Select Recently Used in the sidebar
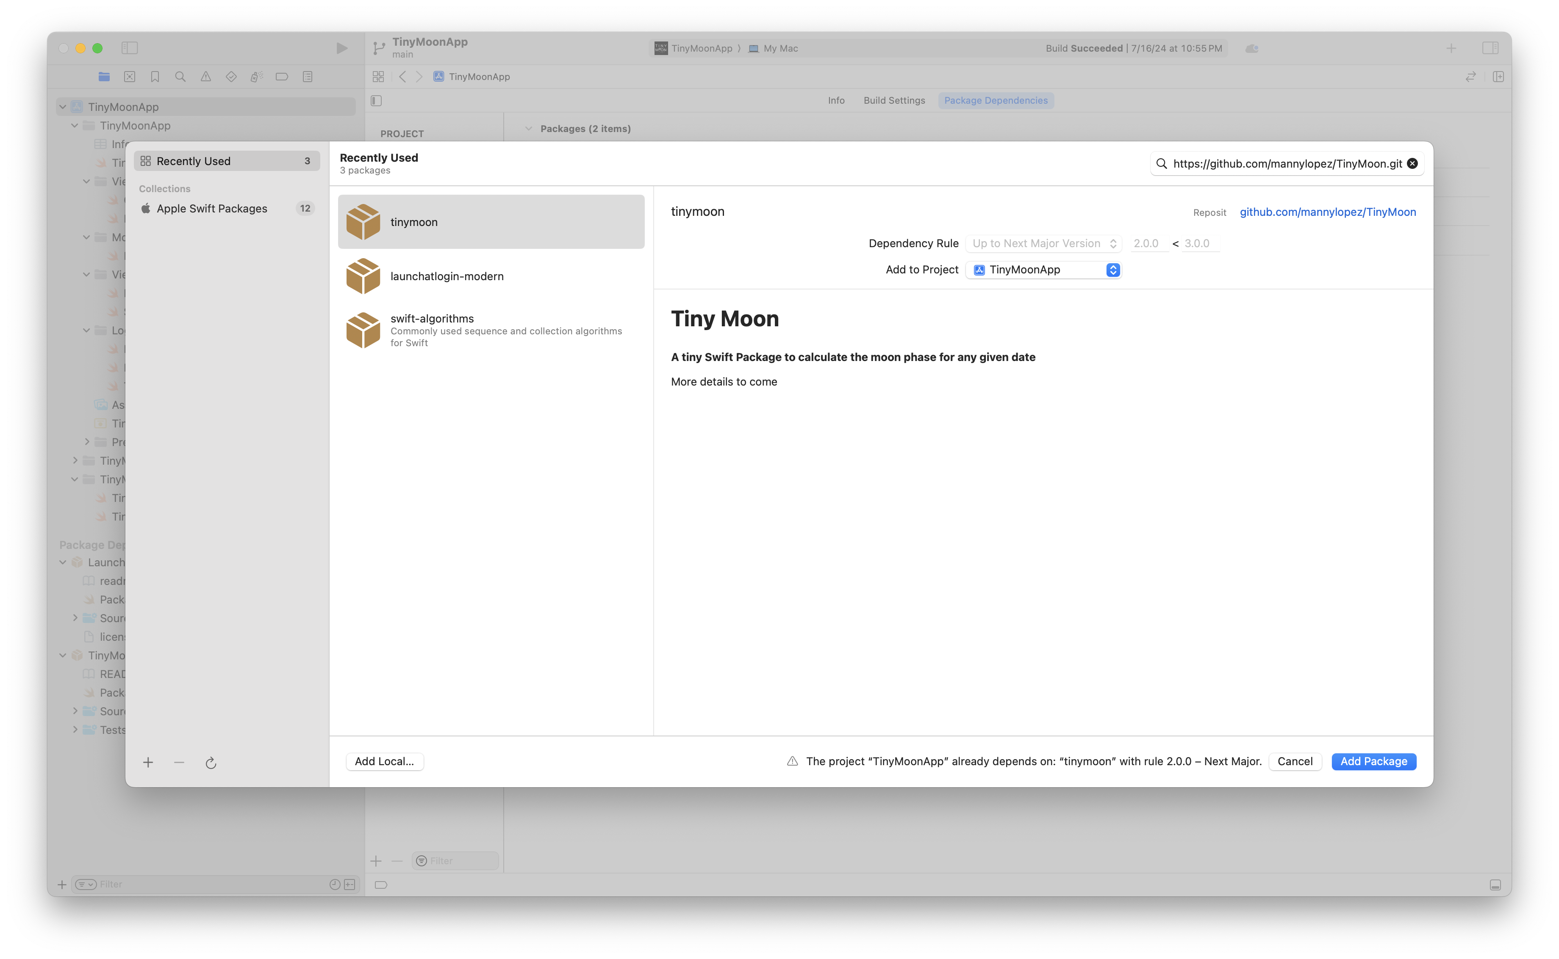 [227, 161]
